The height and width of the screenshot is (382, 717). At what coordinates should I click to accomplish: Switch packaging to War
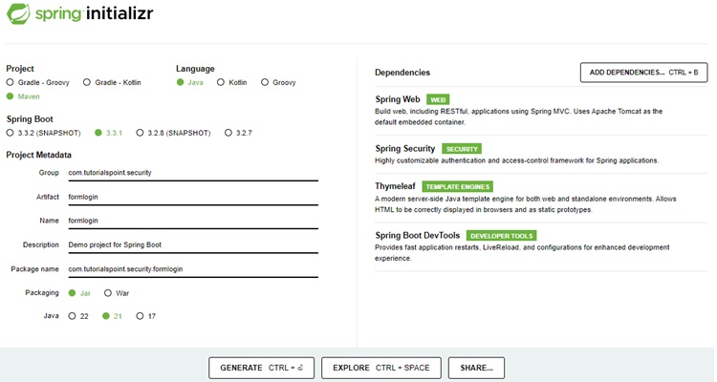108,292
